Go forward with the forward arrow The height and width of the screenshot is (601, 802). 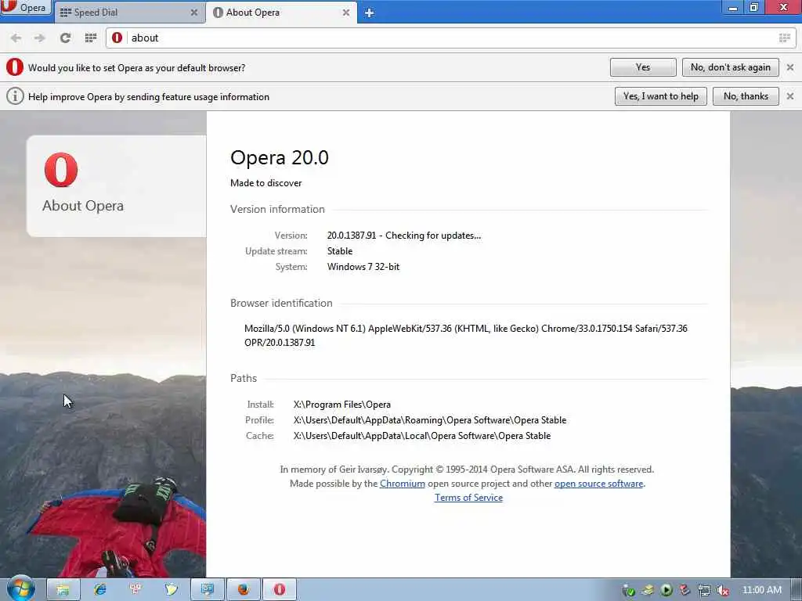point(40,38)
